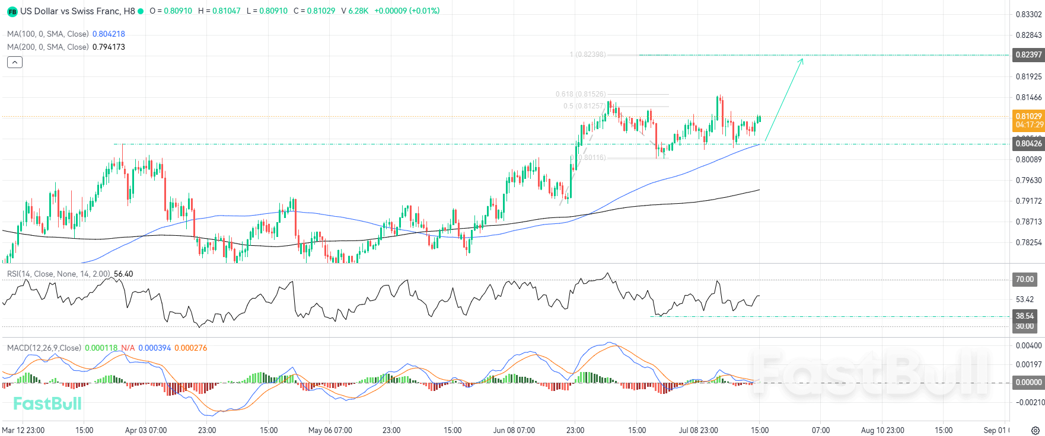Click the Jul 08 23:00 time axis label
The image size is (1045, 436).
(x=698, y=430)
